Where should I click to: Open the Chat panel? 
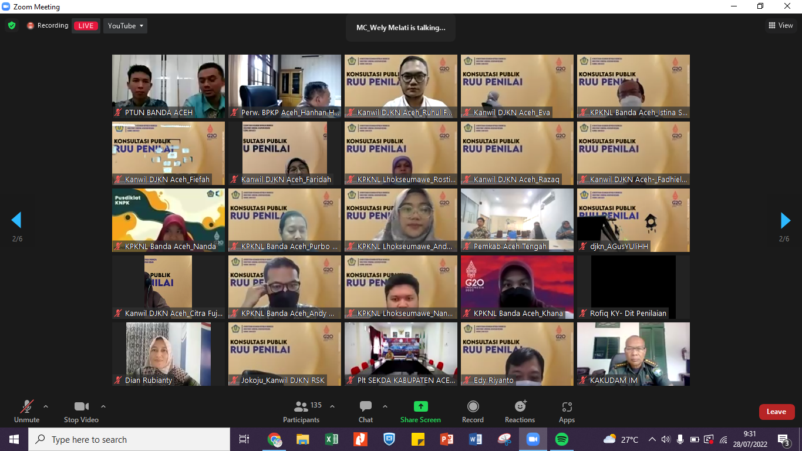366,411
